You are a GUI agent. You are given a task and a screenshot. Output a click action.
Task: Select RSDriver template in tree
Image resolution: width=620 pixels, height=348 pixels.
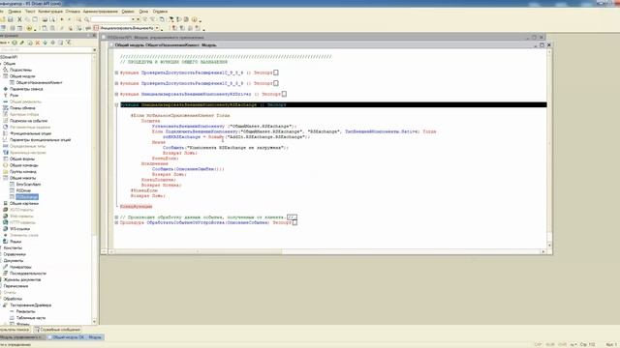pyautogui.click(x=23, y=190)
